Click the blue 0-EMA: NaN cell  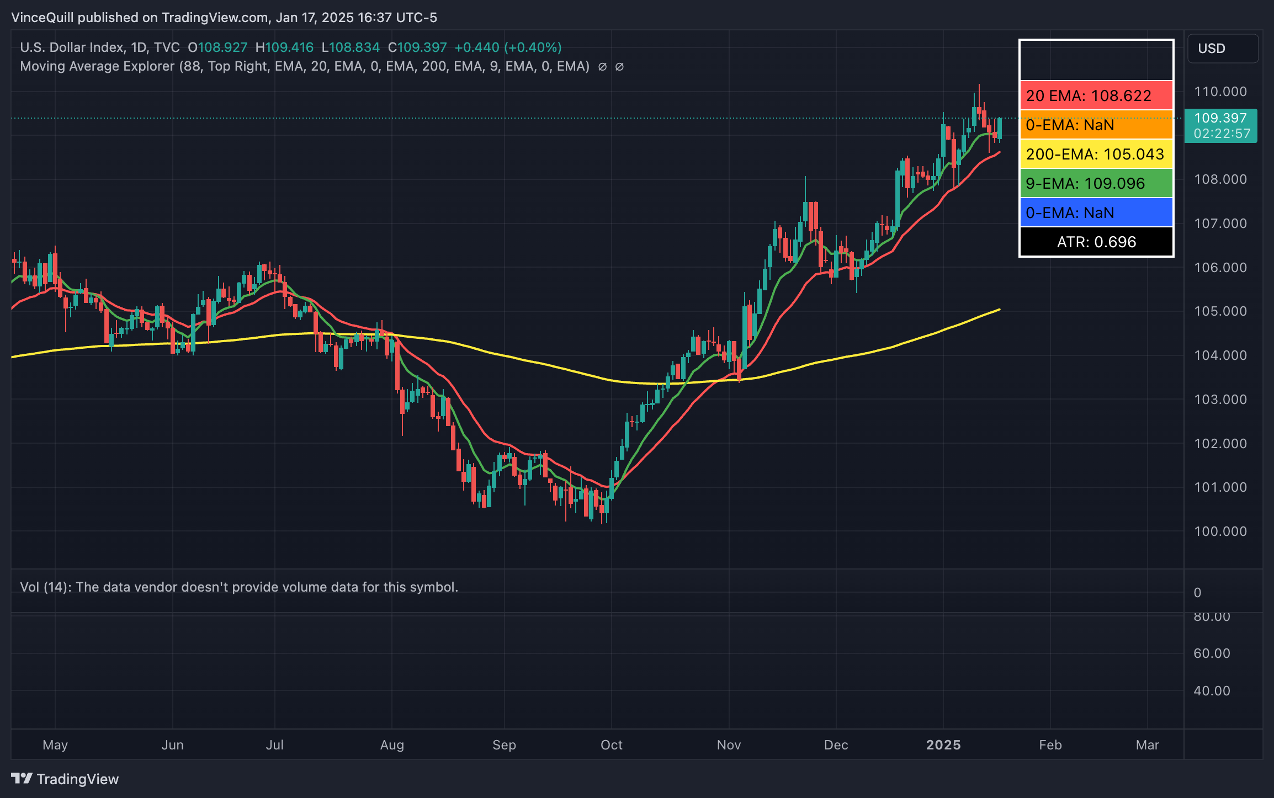click(x=1096, y=212)
